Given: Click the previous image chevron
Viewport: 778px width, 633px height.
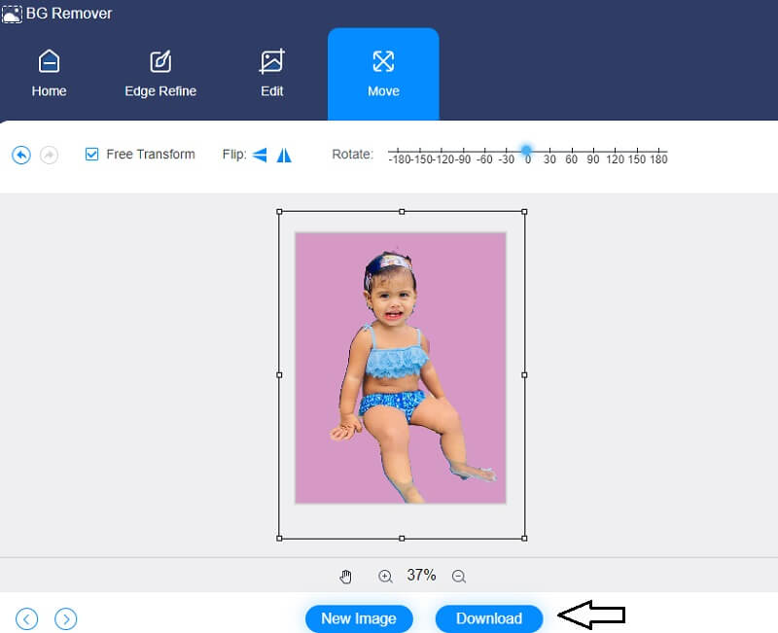Looking at the screenshot, I should [x=26, y=618].
